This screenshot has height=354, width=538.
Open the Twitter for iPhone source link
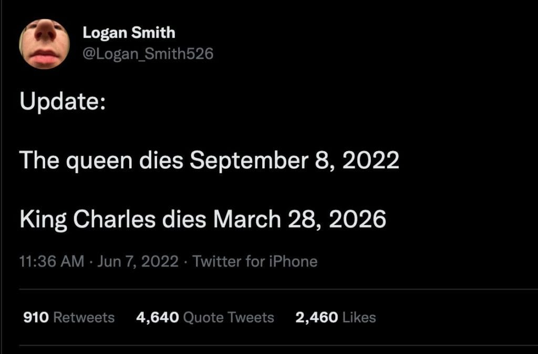tap(255, 261)
